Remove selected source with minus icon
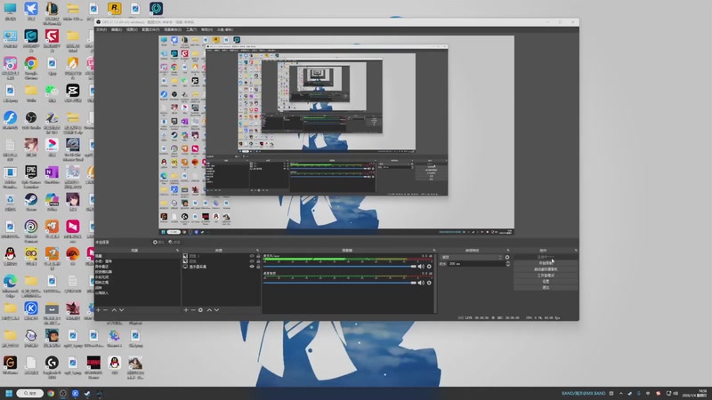712x400 pixels. (x=193, y=309)
